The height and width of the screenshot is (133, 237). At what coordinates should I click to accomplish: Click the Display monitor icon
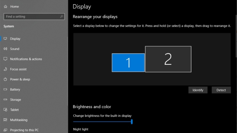[5, 39]
